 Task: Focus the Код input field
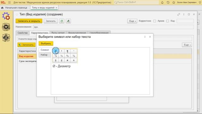click(x=185, y=21)
